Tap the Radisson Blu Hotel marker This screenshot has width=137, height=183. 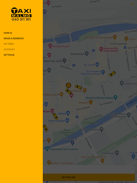pos(101,49)
